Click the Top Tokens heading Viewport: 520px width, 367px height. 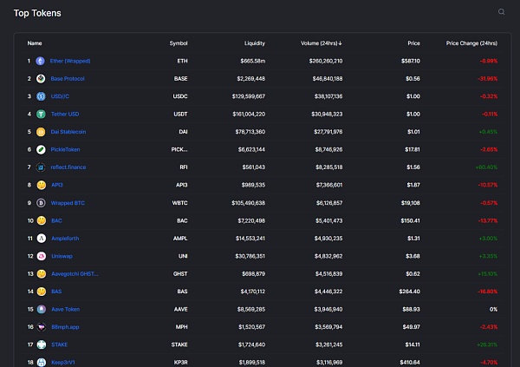[37, 13]
